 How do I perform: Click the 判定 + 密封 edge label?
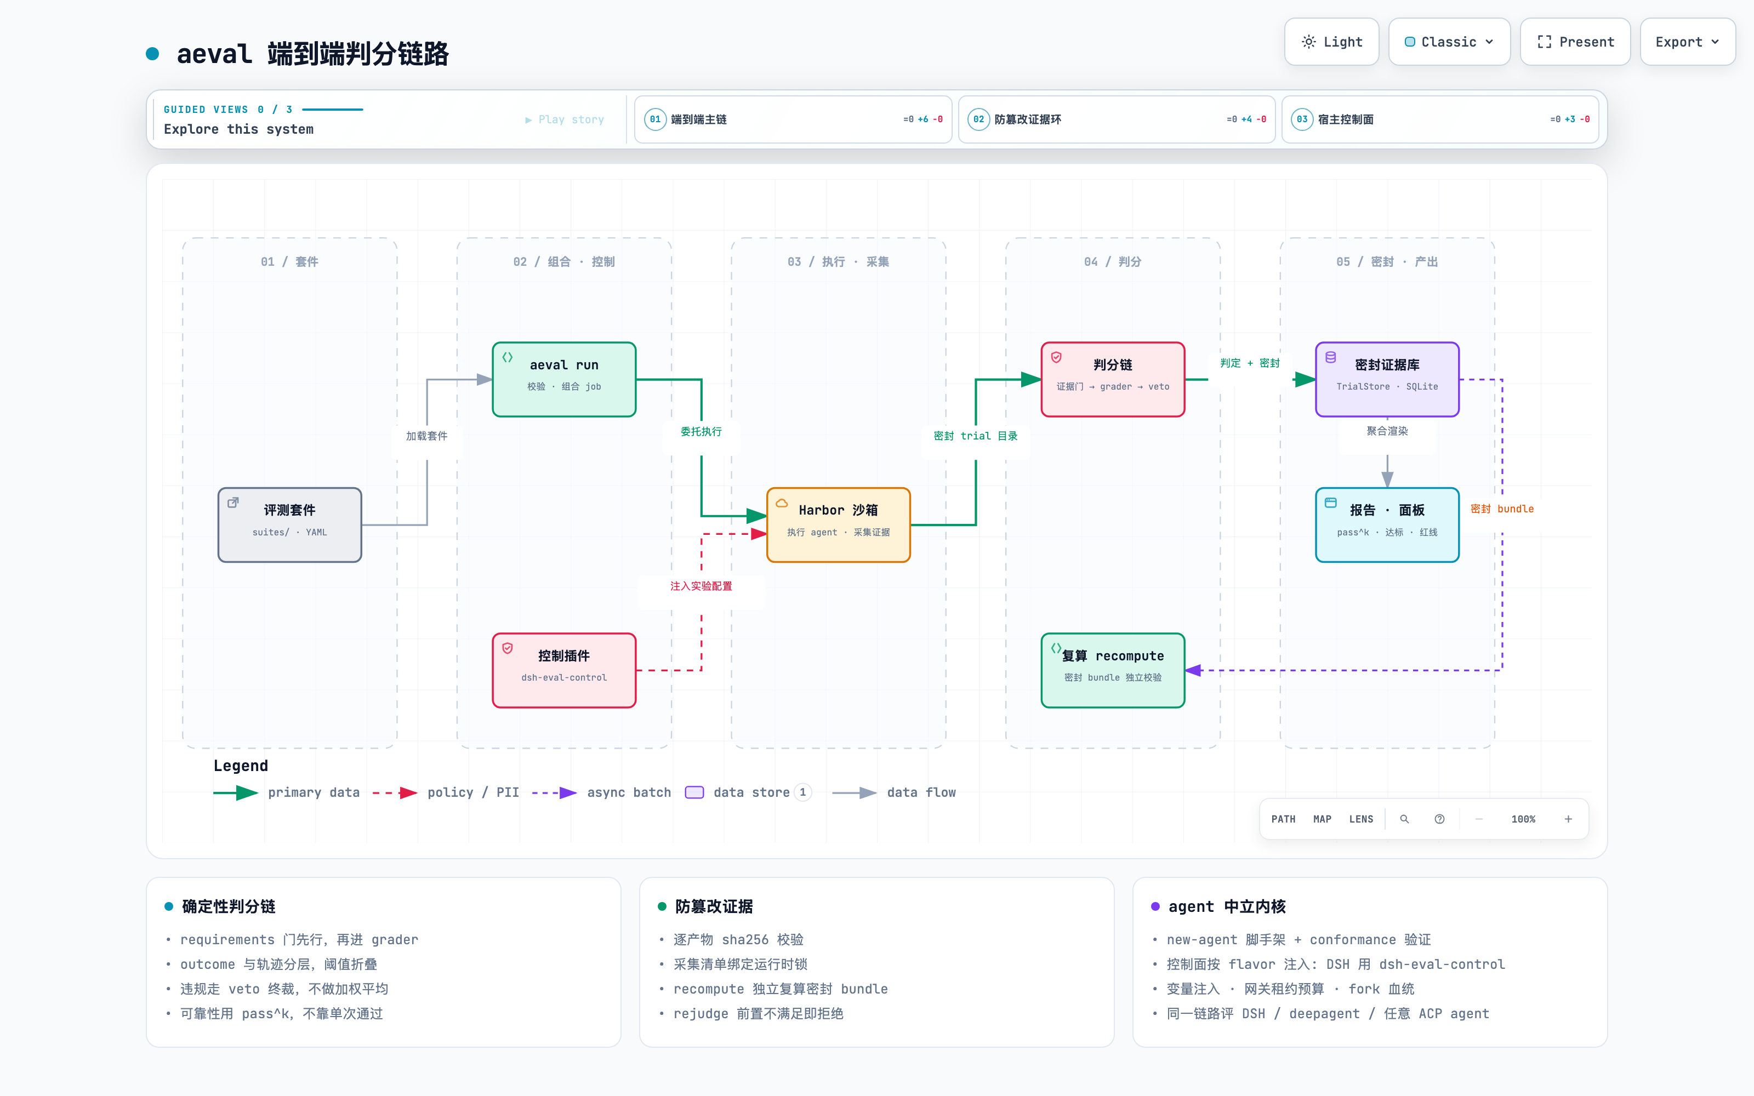pyautogui.click(x=1250, y=363)
